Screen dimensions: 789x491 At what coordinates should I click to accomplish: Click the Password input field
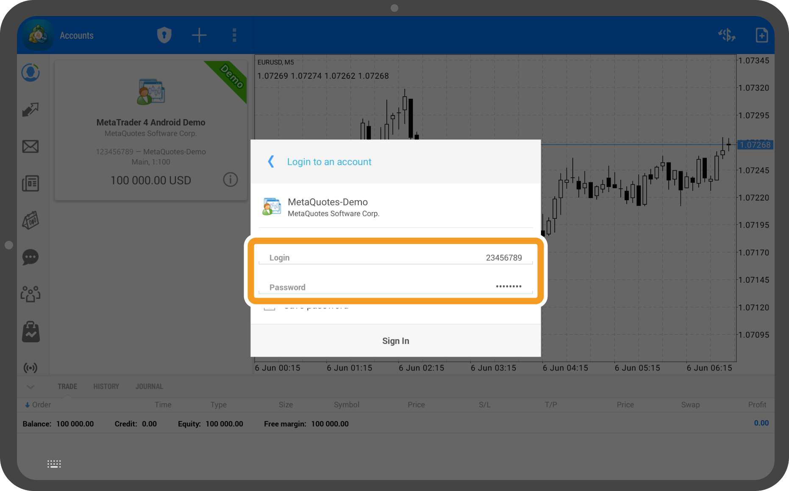coord(396,287)
